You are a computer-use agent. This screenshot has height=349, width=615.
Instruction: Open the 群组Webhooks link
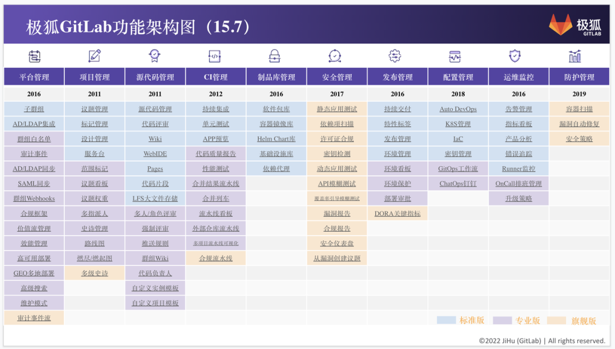pyautogui.click(x=34, y=199)
